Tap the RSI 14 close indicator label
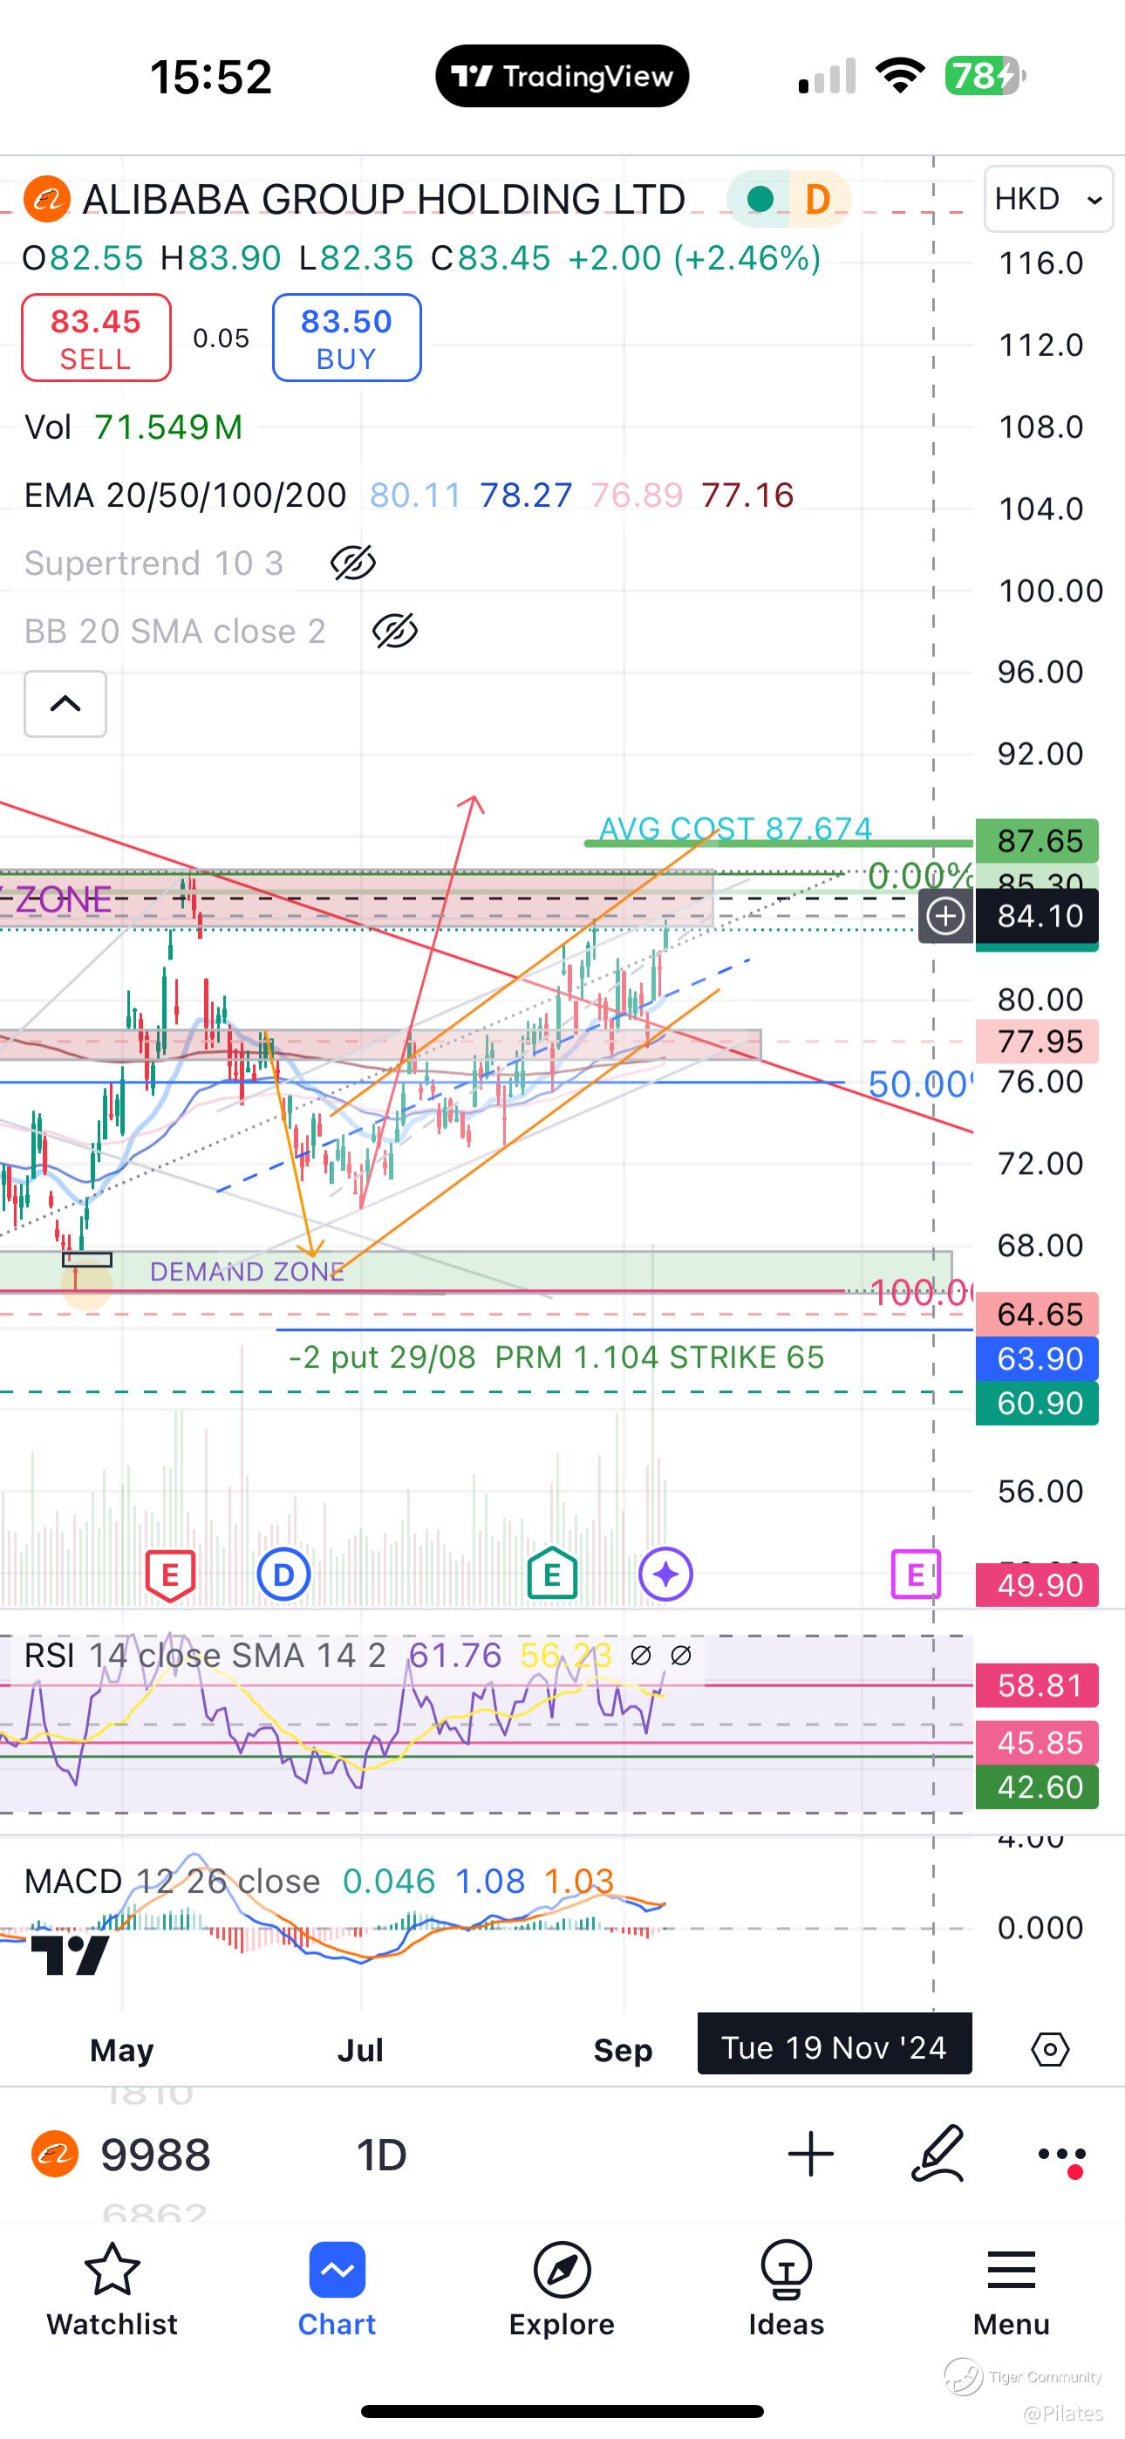 click(205, 1655)
